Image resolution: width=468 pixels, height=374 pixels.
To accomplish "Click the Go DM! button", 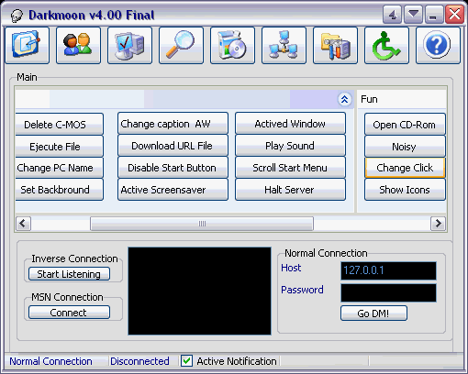I will tap(373, 313).
